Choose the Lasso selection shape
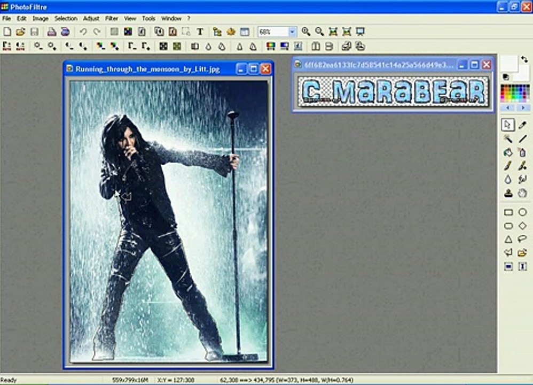 tap(522, 239)
